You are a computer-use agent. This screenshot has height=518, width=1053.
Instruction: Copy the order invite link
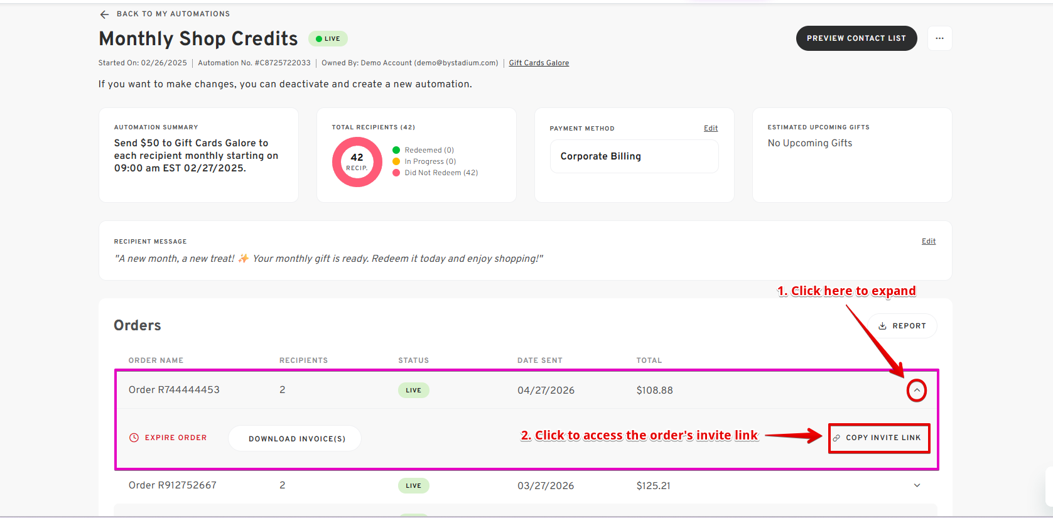pyautogui.click(x=879, y=438)
